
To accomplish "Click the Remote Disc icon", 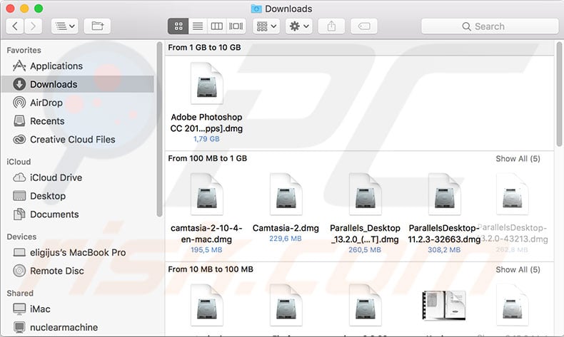I will pos(19,271).
